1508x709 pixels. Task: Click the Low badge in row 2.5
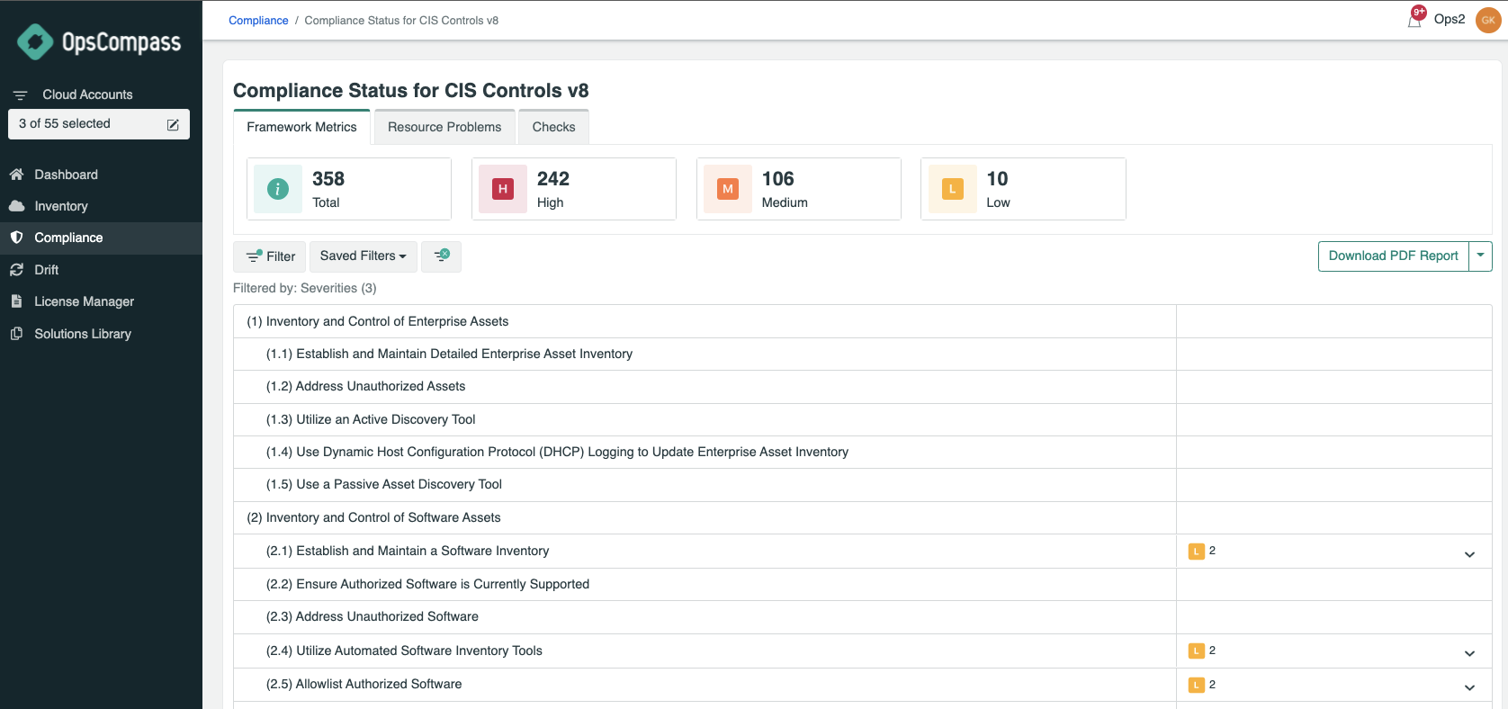[1197, 685]
